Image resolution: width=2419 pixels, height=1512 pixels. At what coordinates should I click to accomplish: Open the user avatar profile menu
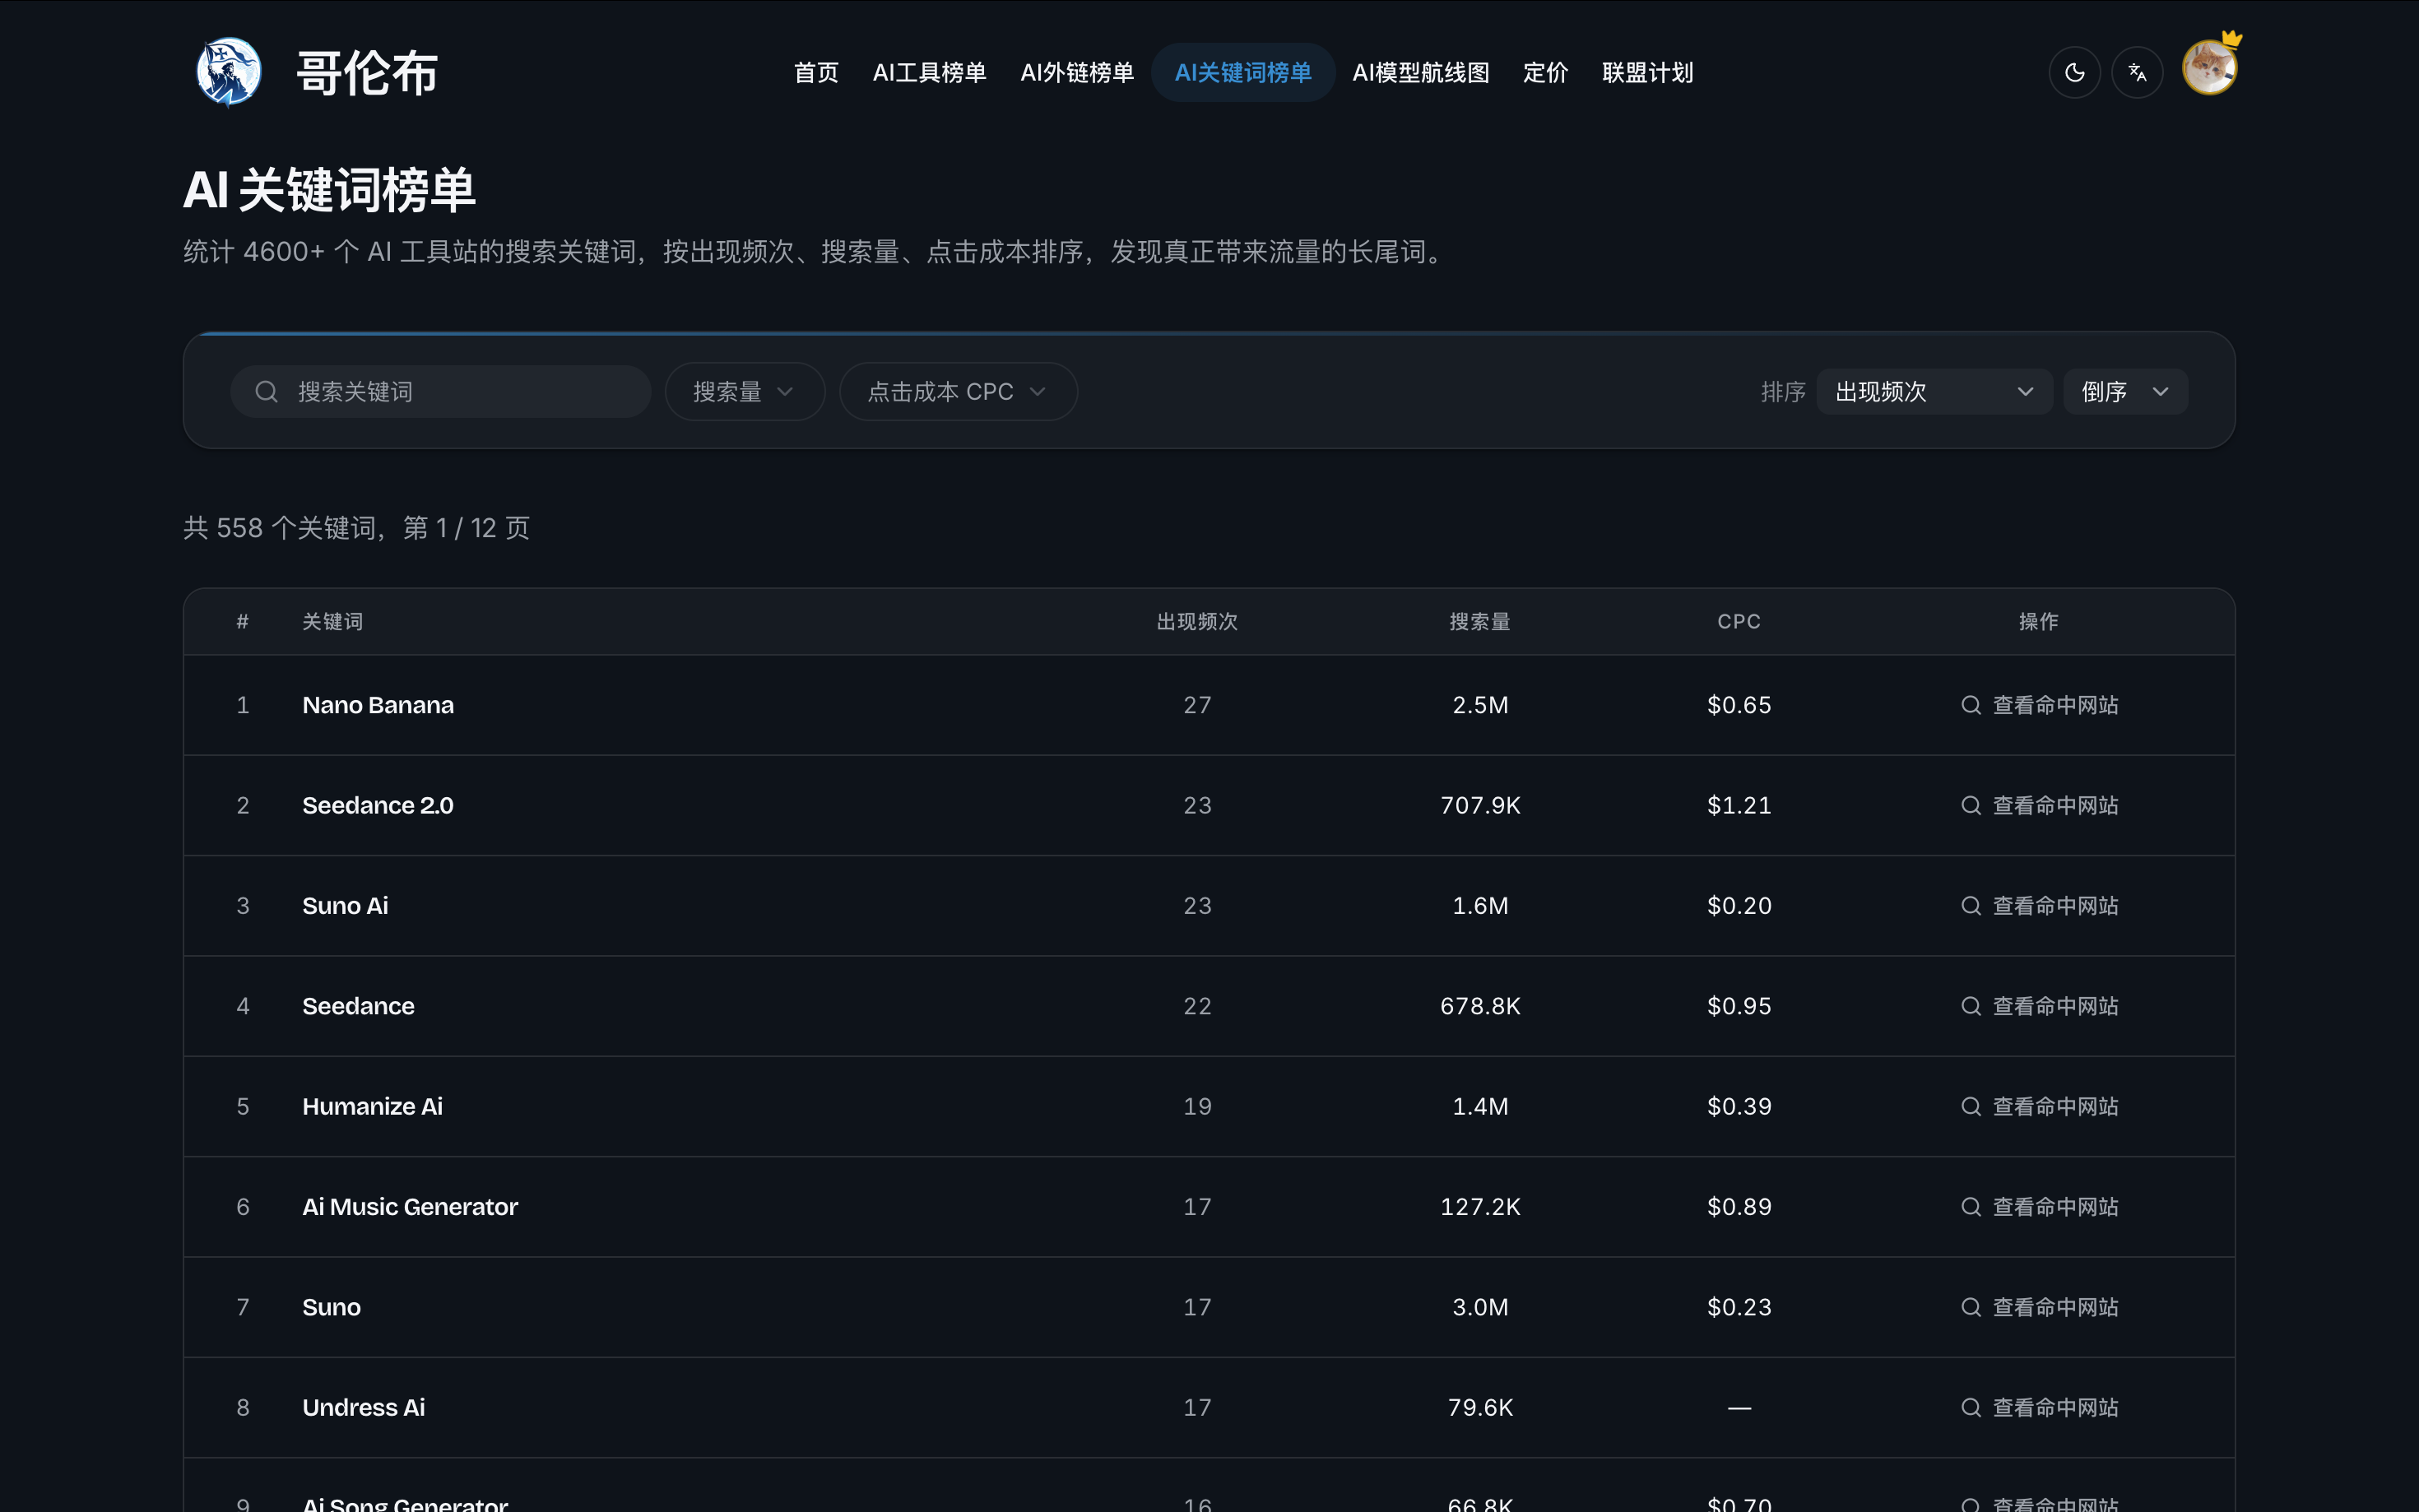[2210, 68]
